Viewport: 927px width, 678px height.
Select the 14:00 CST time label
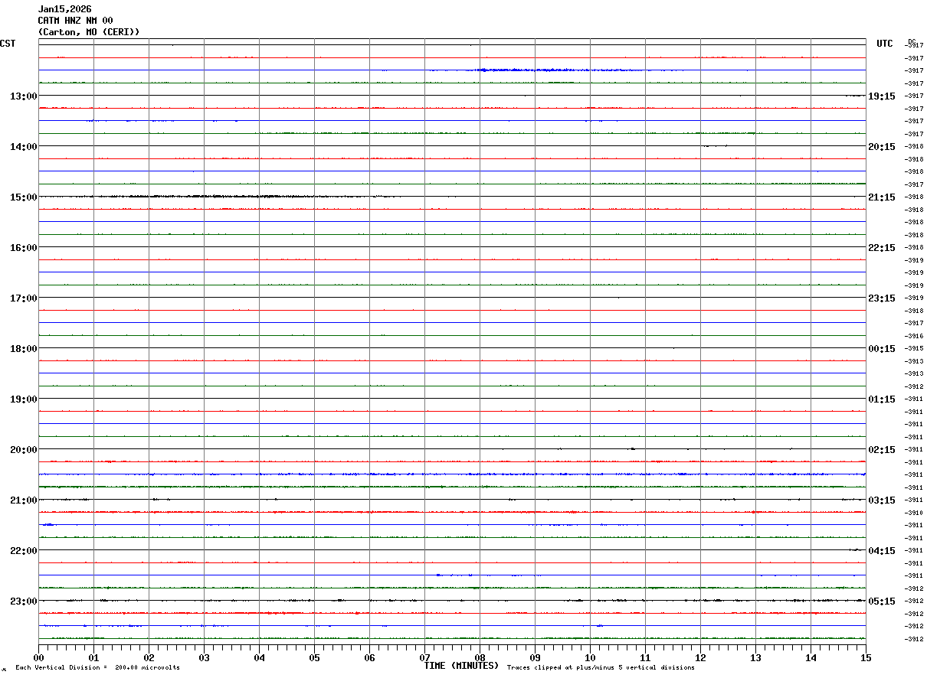(23, 147)
